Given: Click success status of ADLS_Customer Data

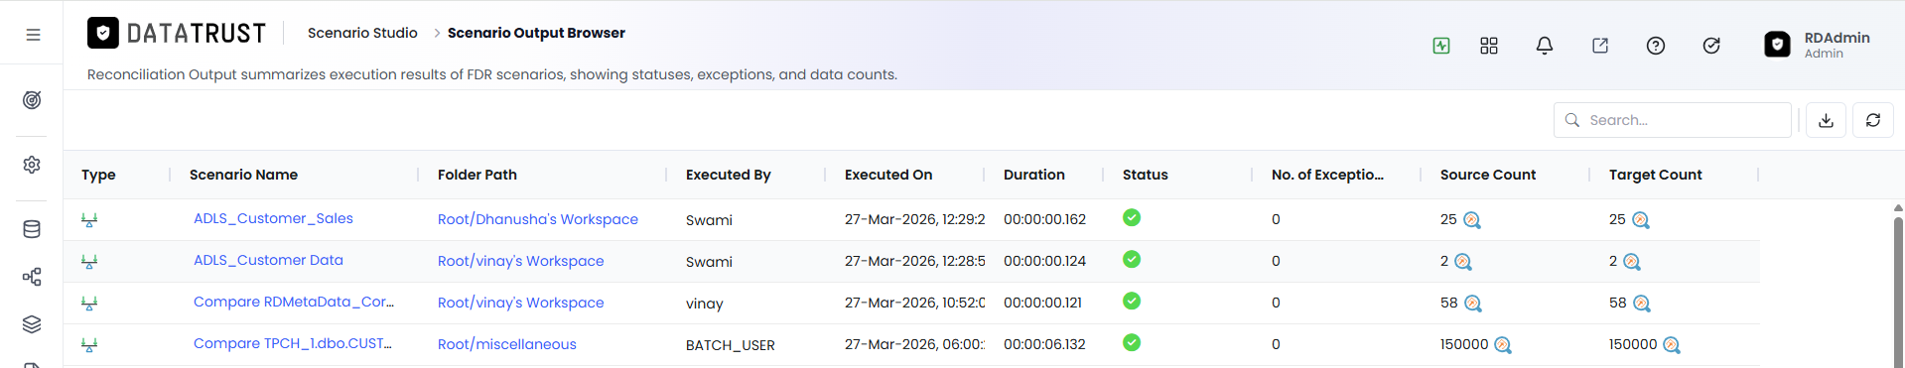Looking at the screenshot, I should click(1132, 259).
